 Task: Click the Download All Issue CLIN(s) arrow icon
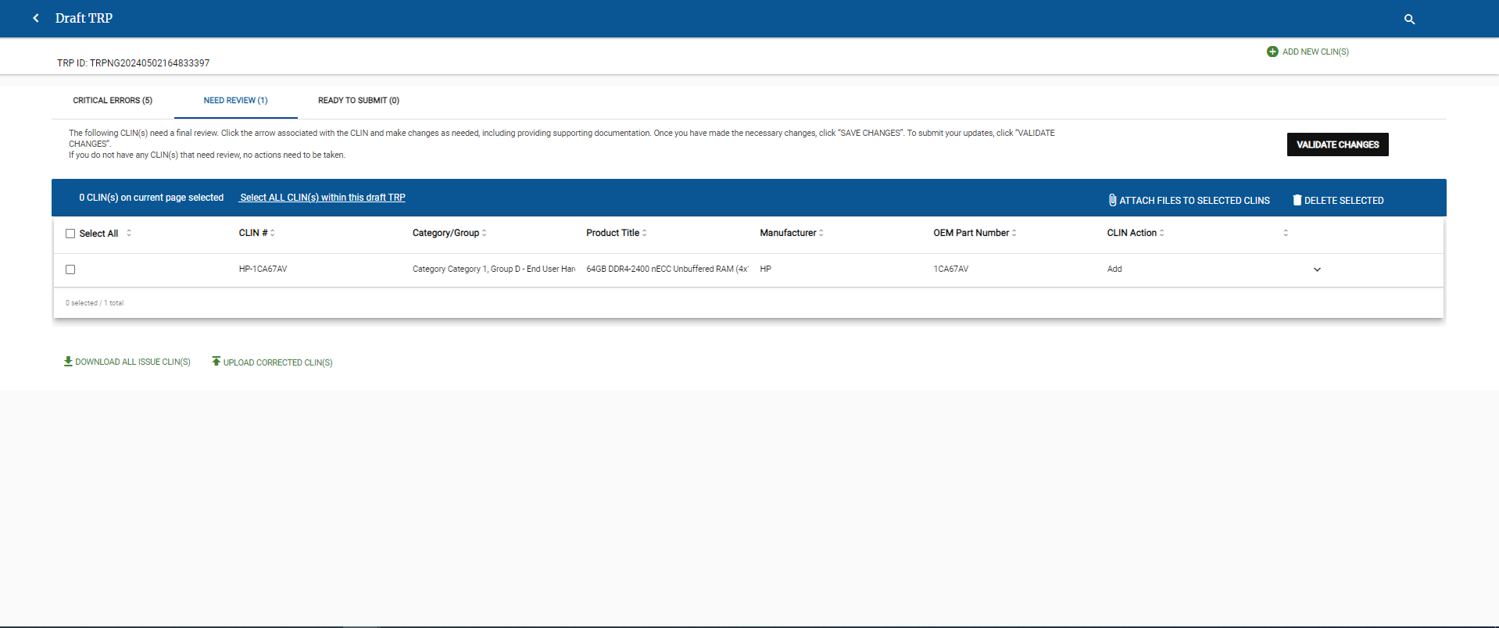pyautogui.click(x=68, y=362)
